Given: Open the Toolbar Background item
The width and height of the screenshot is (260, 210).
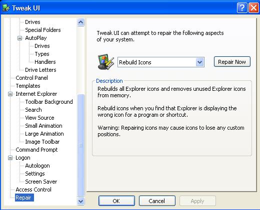Looking at the screenshot, I should click(49, 102).
